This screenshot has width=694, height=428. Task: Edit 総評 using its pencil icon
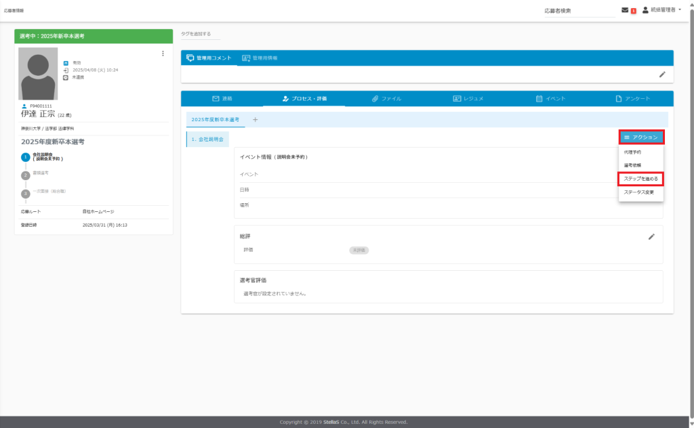pyautogui.click(x=651, y=236)
